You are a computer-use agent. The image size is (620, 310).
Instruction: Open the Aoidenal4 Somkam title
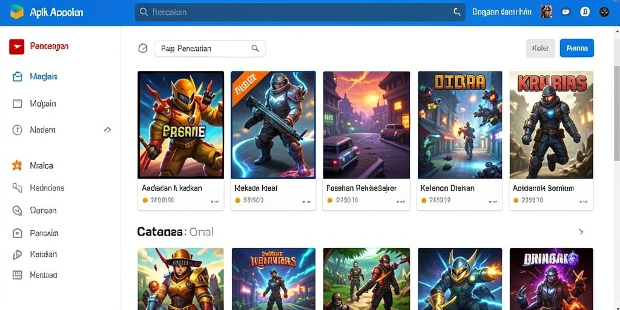(x=543, y=188)
